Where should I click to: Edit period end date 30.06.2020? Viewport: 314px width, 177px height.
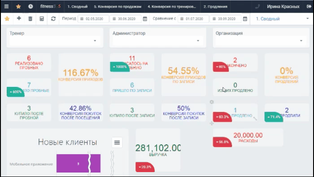coord(126,19)
